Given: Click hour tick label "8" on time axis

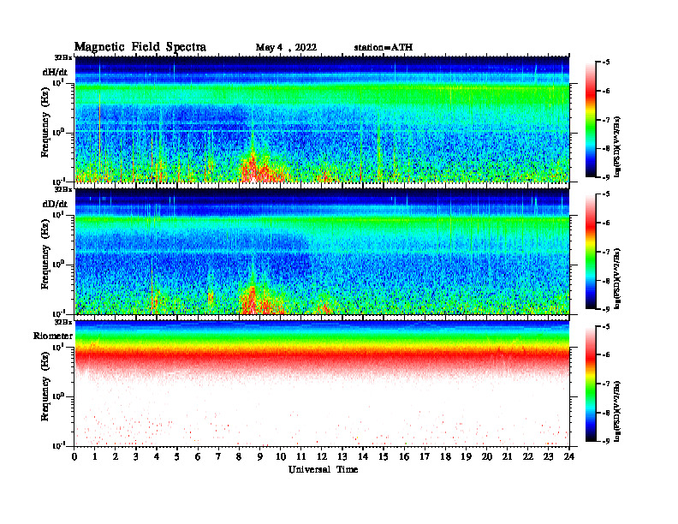Looking at the screenshot, I should click(239, 456).
